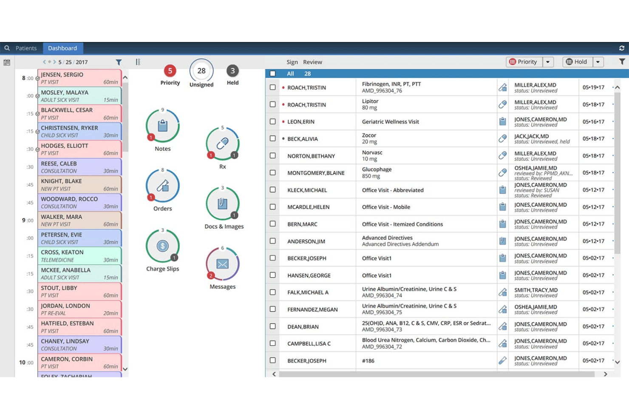Go to previous day with left chevron

(x=44, y=62)
